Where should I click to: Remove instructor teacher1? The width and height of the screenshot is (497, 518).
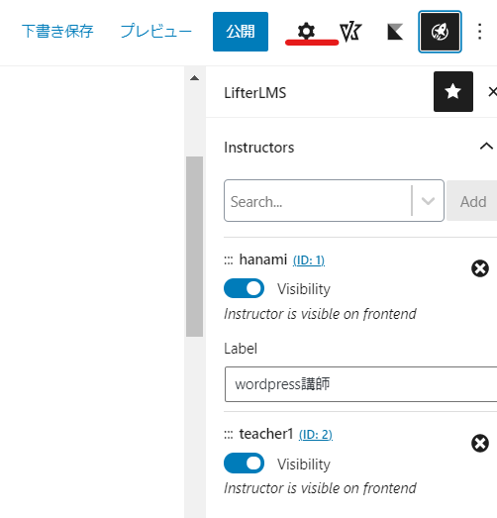480,443
